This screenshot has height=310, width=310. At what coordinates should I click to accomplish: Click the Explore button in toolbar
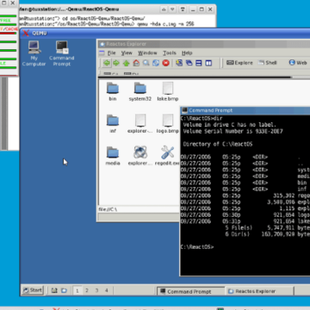pyautogui.click(x=239, y=63)
